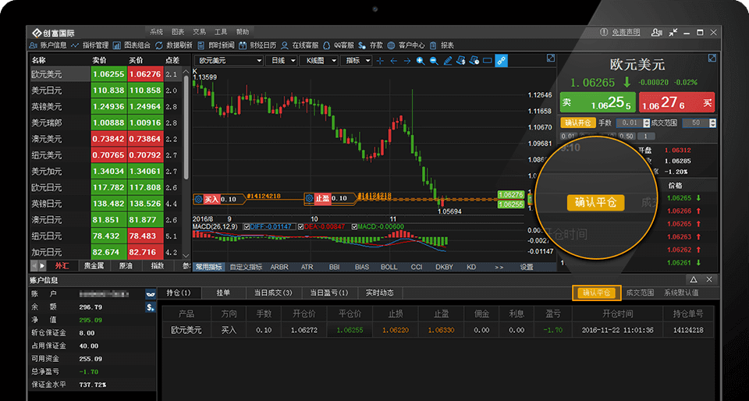This screenshot has height=401, width=749.
Task: Open 报表 reports toolbar item
Action: pyautogui.click(x=442, y=45)
